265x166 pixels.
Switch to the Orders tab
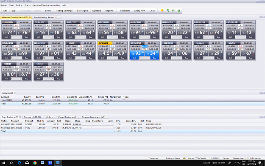49,117
